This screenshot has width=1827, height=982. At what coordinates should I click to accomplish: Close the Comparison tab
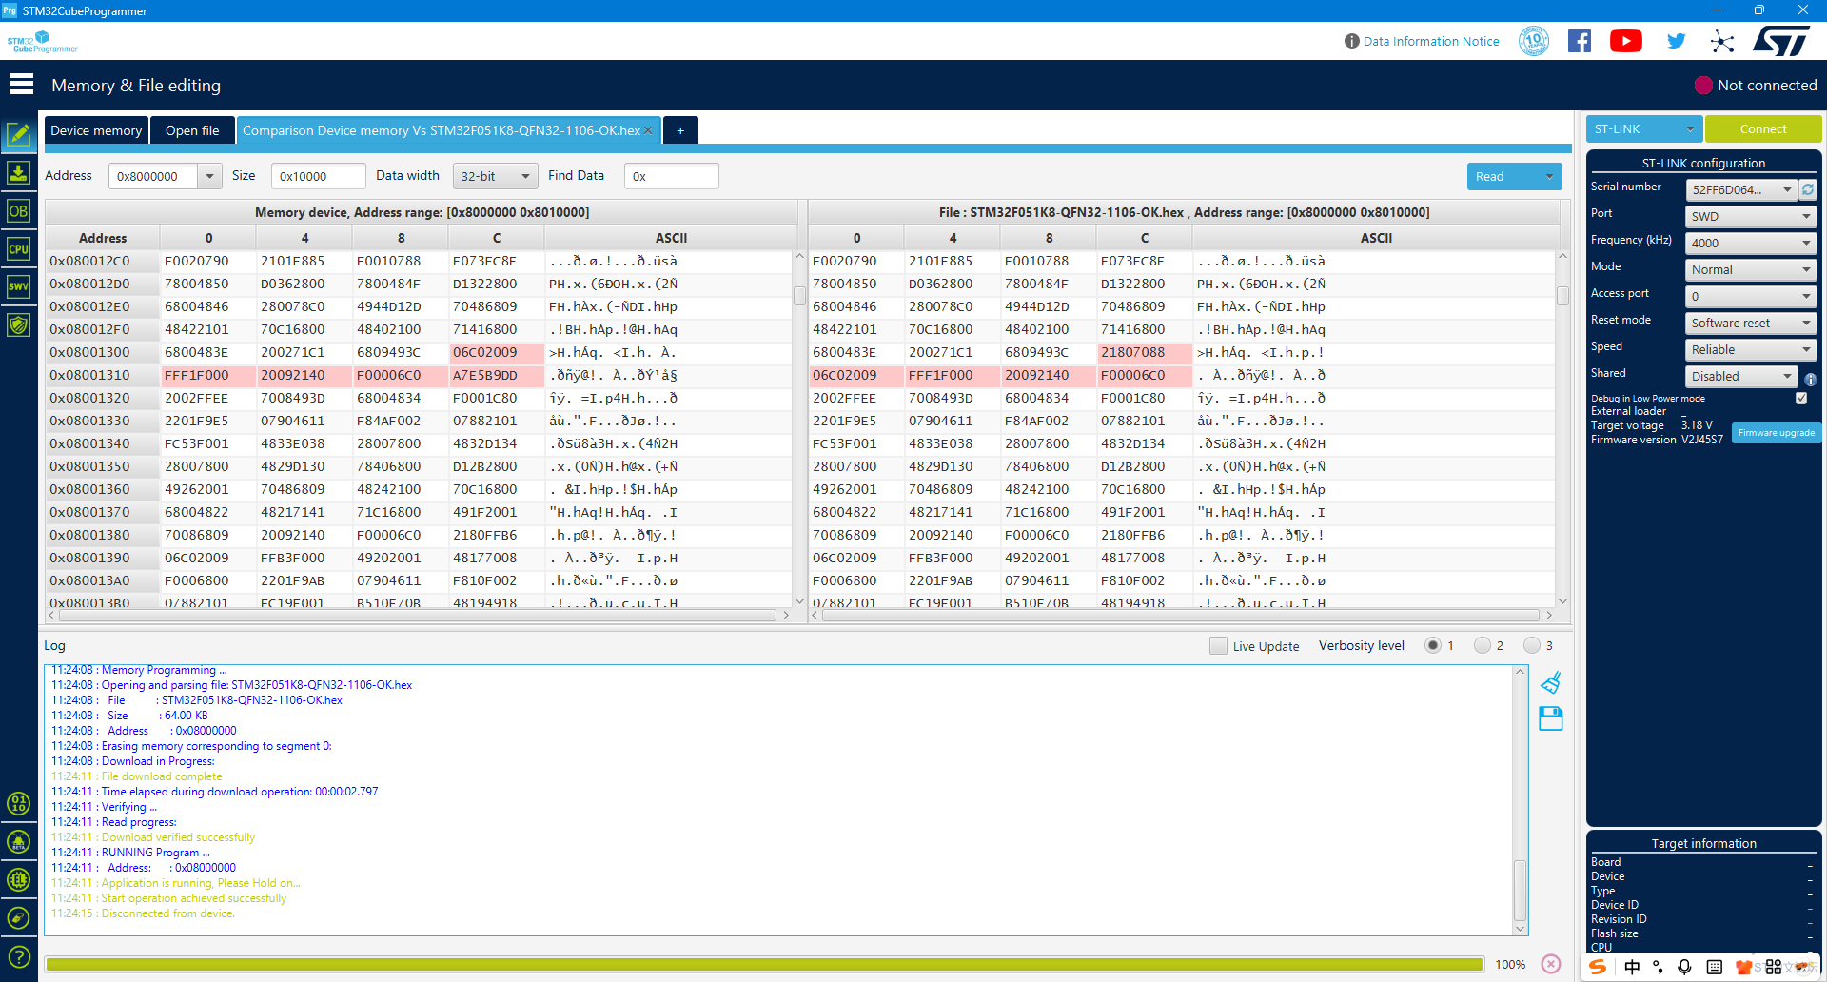click(x=649, y=130)
